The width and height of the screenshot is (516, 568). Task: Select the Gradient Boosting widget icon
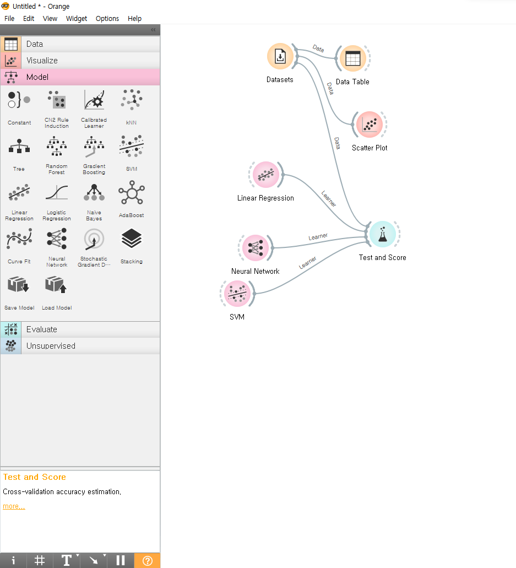(94, 146)
